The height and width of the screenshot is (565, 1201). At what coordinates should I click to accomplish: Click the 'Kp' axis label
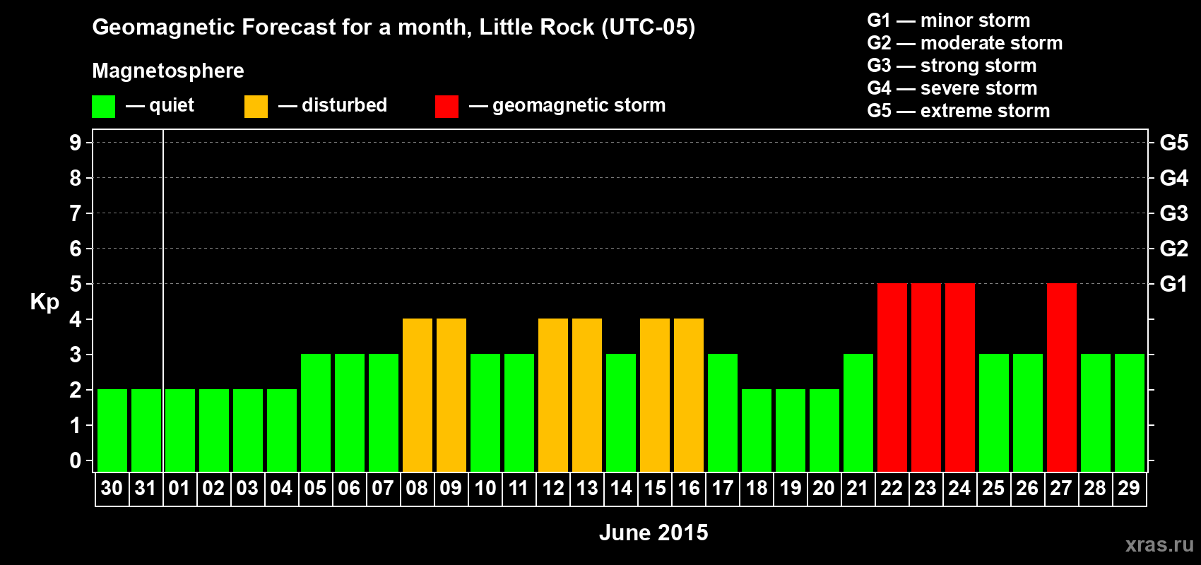click(45, 302)
